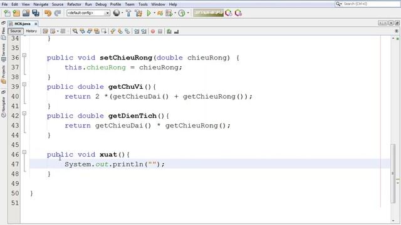
Task: Click the editor vertical scrollbar thumb
Action: tap(393, 173)
